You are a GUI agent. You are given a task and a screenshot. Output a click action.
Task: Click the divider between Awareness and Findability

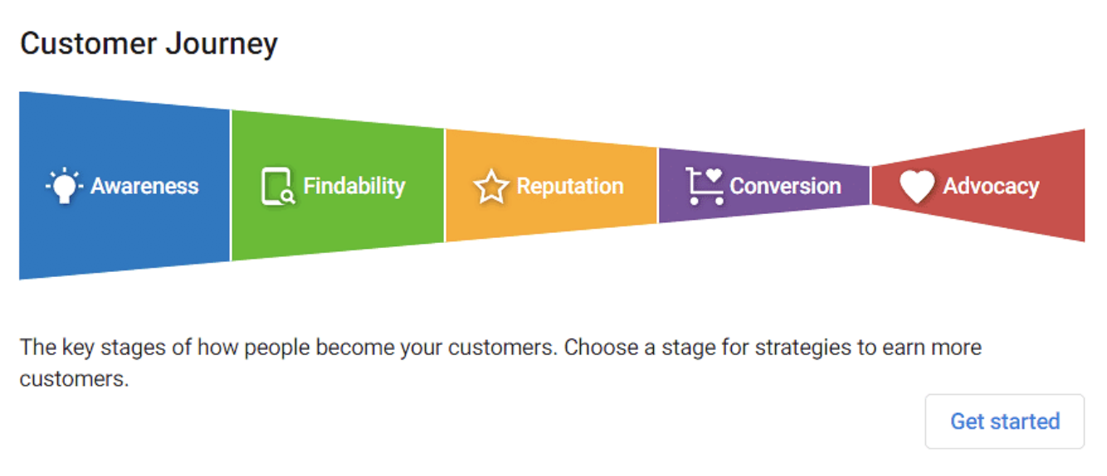[x=231, y=186]
